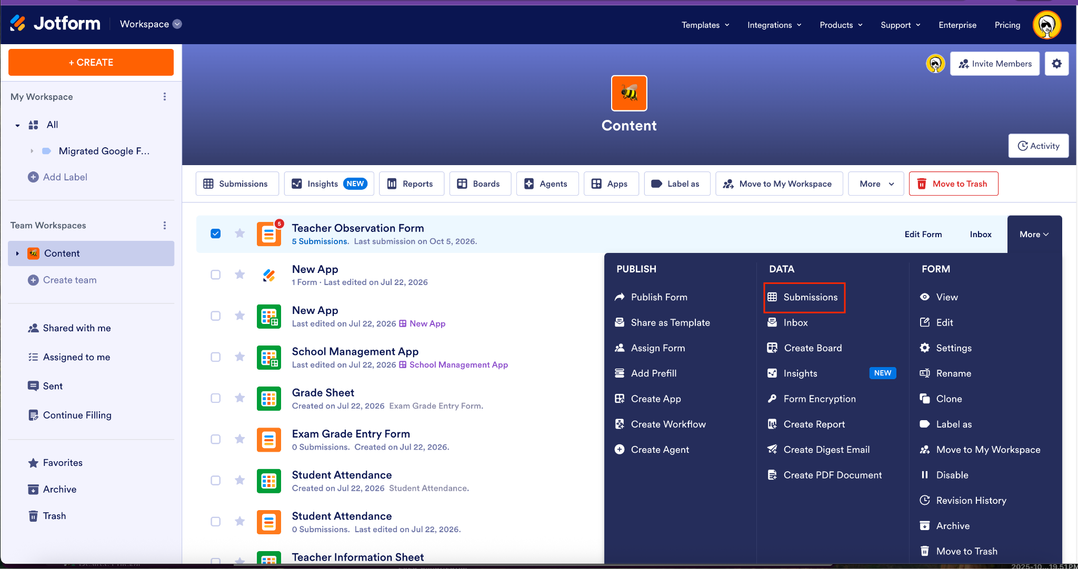Click the My Workspace three-dot menu

tap(165, 97)
